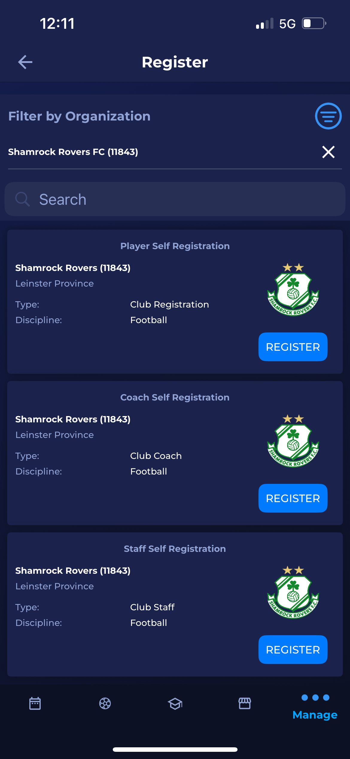Tap the back arrow icon
The height and width of the screenshot is (759, 350).
pos(25,62)
